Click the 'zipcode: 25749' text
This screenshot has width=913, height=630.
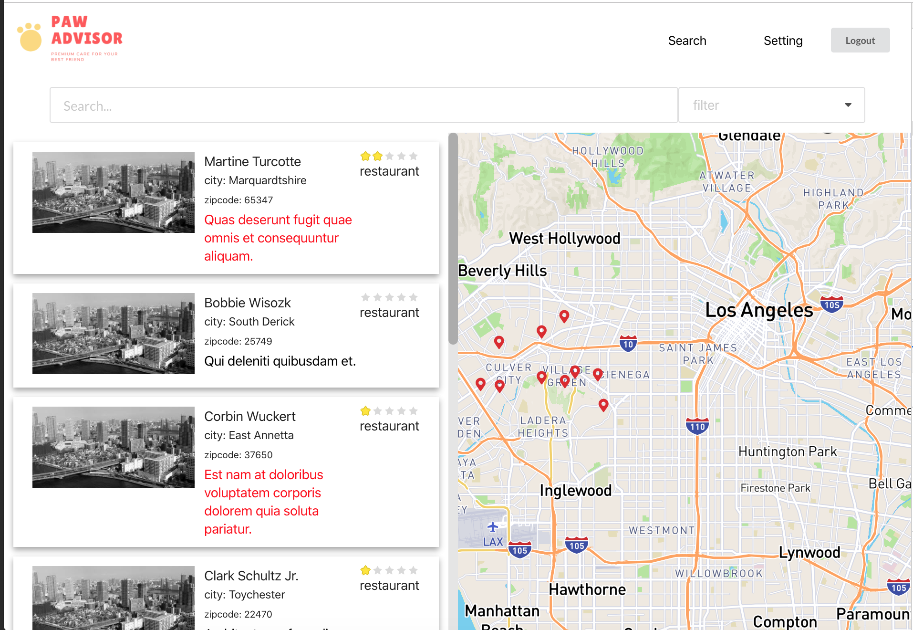point(238,341)
